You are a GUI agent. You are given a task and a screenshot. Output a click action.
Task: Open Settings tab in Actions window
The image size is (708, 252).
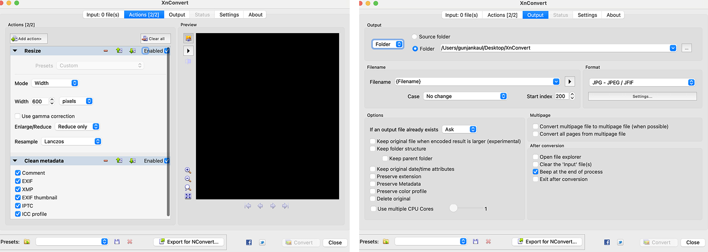pyautogui.click(x=229, y=15)
